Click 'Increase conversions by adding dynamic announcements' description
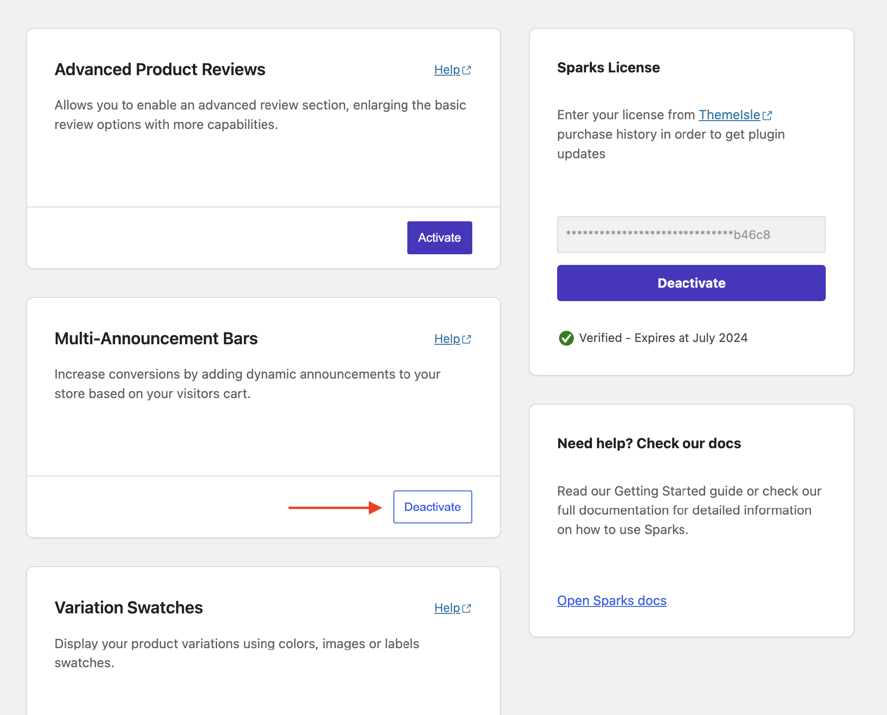 point(247,384)
